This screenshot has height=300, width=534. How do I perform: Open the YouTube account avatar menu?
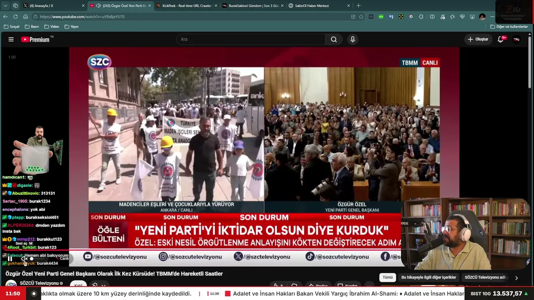pyautogui.click(x=516, y=39)
